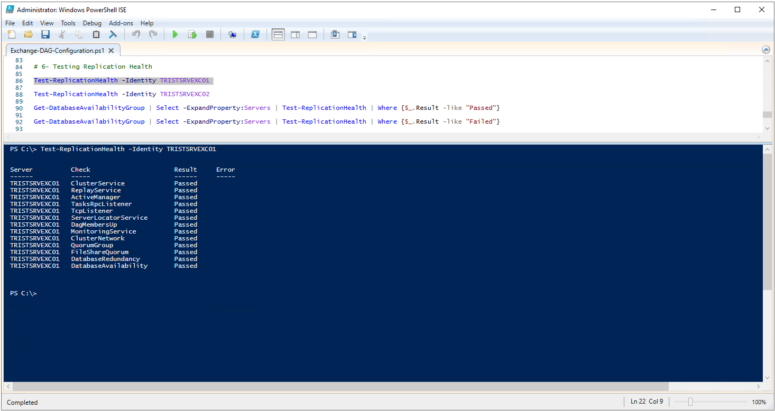This screenshot has height=411, width=775.
Task: Launch PowerShell.exe console icon
Action: point(255,34)
